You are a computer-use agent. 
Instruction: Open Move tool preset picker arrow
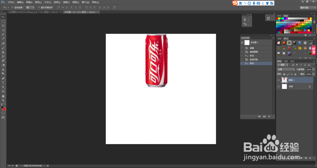pyautogui.click(x=8, y=8)
